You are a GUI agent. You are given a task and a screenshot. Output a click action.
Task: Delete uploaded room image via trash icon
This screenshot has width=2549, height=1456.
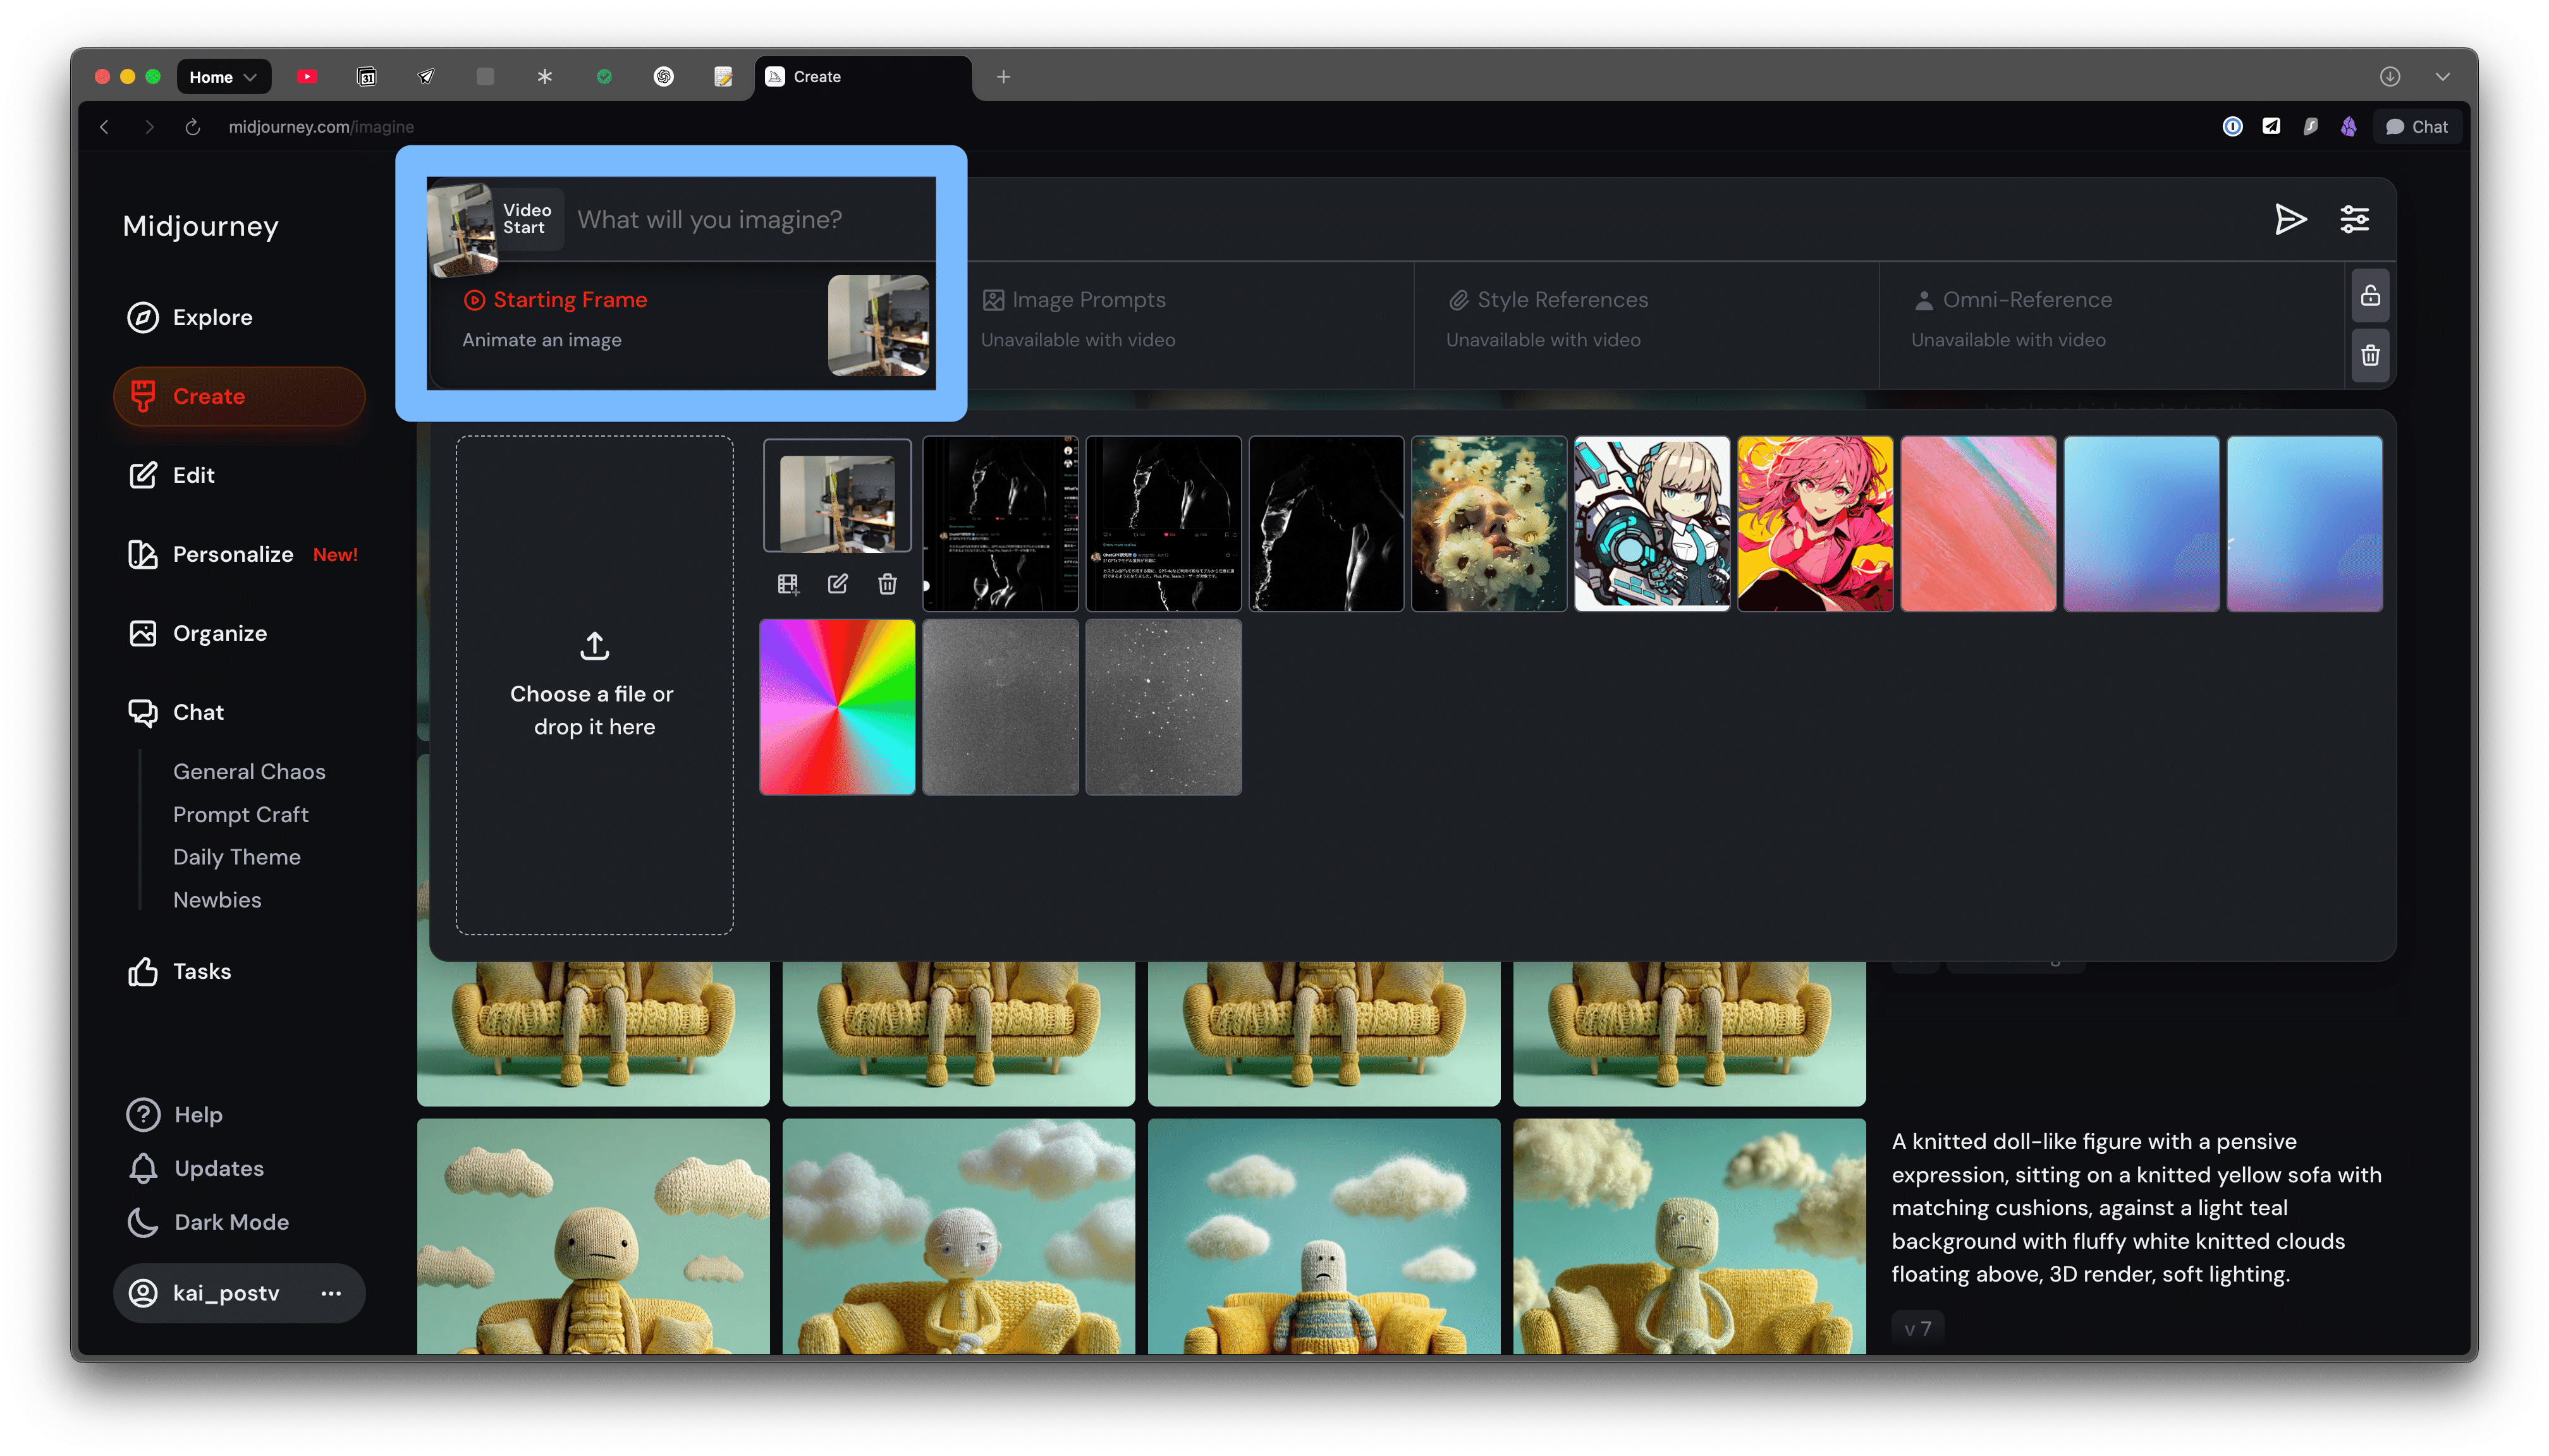tap(888, 584)
